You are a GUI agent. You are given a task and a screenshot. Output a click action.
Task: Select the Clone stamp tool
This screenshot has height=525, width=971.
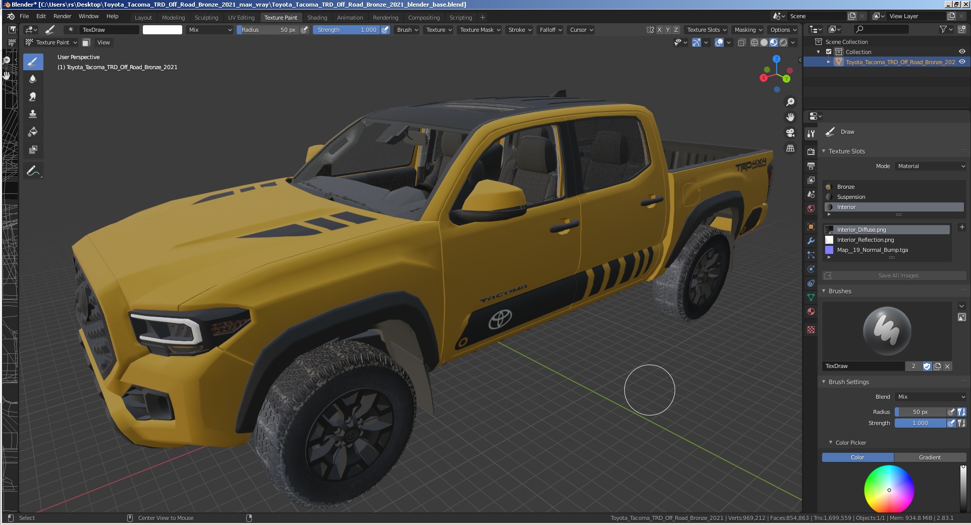33,114
